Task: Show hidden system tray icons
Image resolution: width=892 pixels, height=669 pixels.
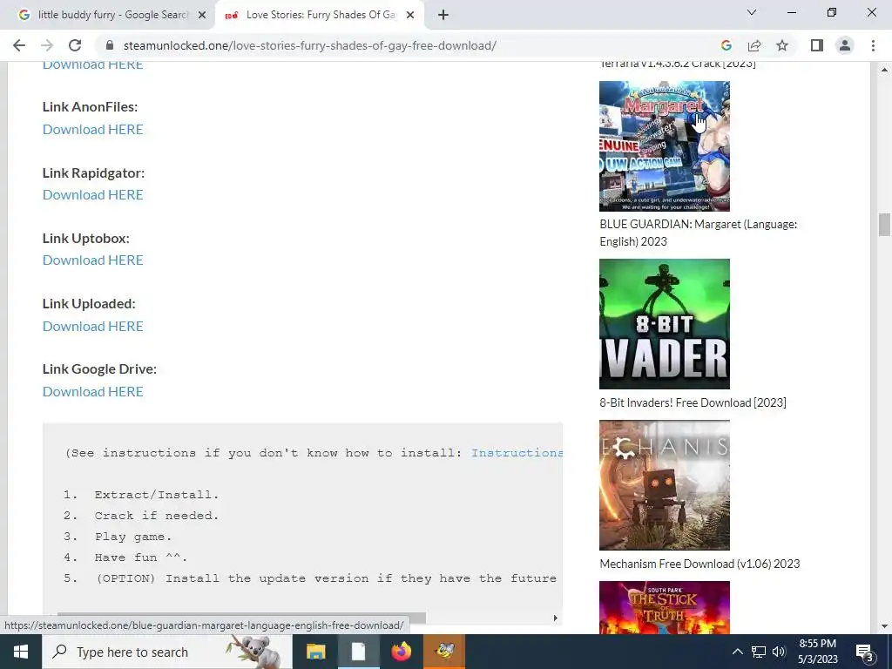Action: pyautogui.click(x=737, y=652)
